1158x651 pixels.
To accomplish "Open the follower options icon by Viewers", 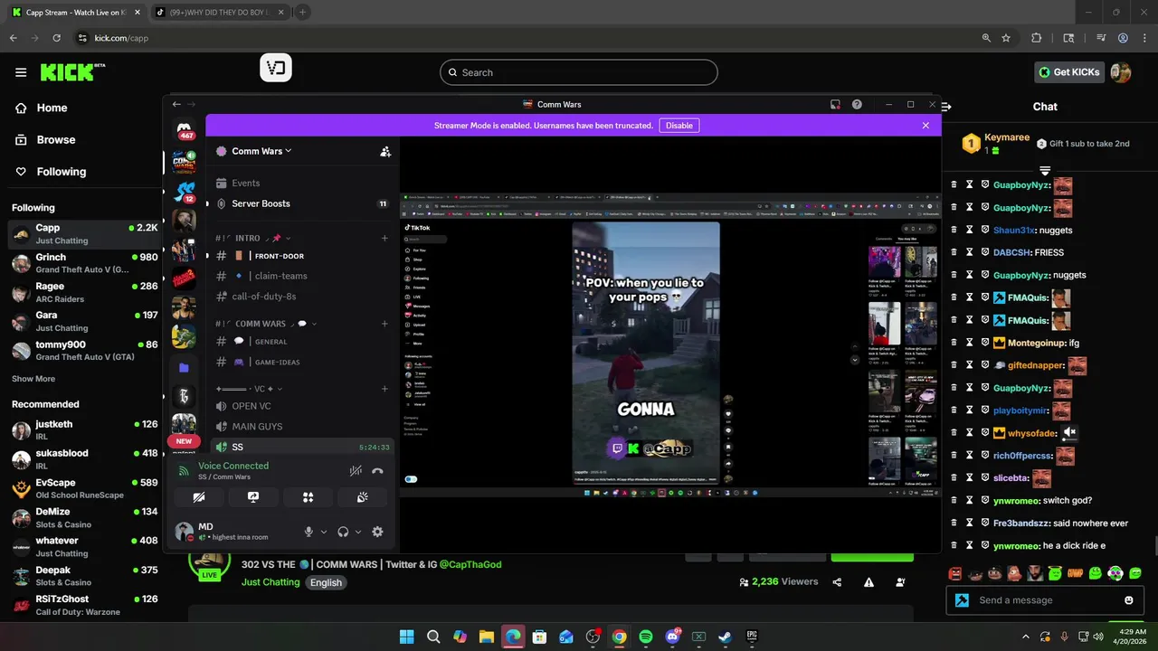I will coord(900,582).
